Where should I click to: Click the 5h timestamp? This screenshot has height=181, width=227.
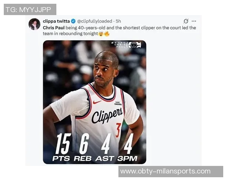[x=118, y=21]
